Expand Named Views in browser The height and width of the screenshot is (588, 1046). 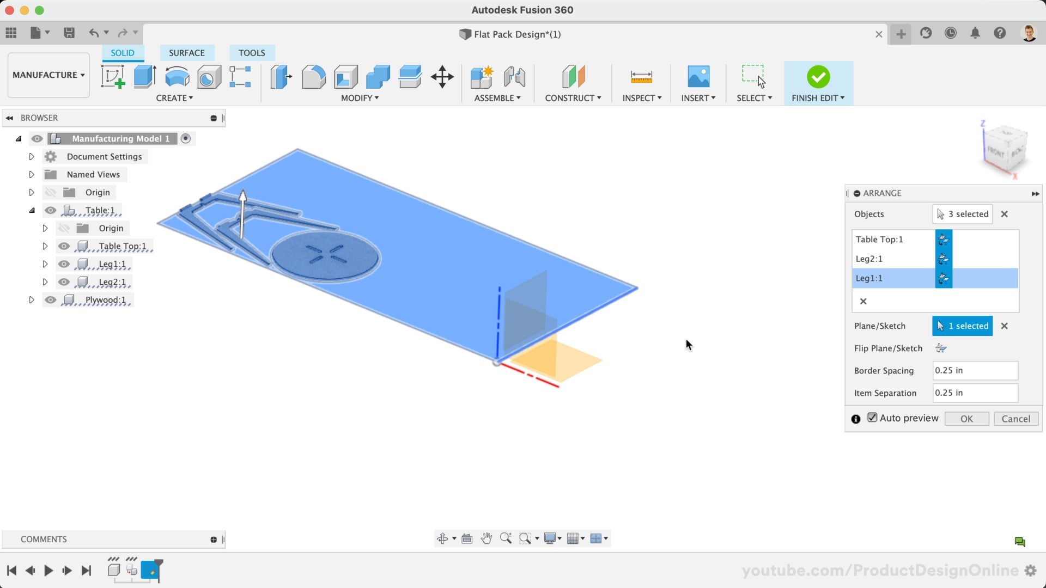tap(32, 175)
